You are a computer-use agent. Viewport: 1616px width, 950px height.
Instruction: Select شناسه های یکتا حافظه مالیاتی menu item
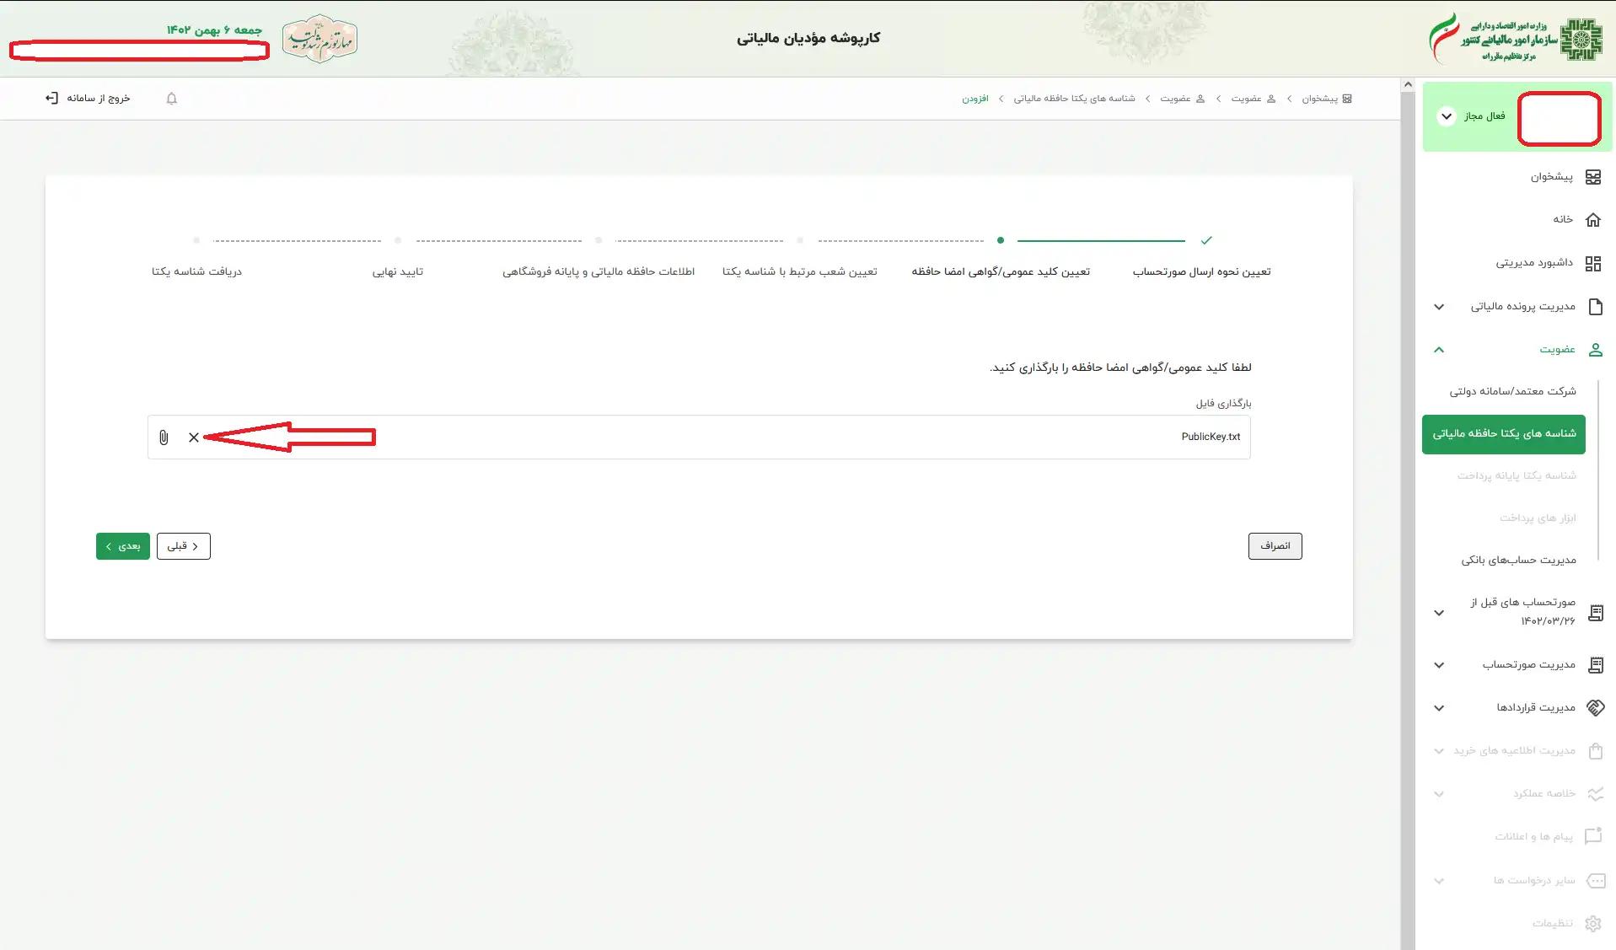(1503, 434)
